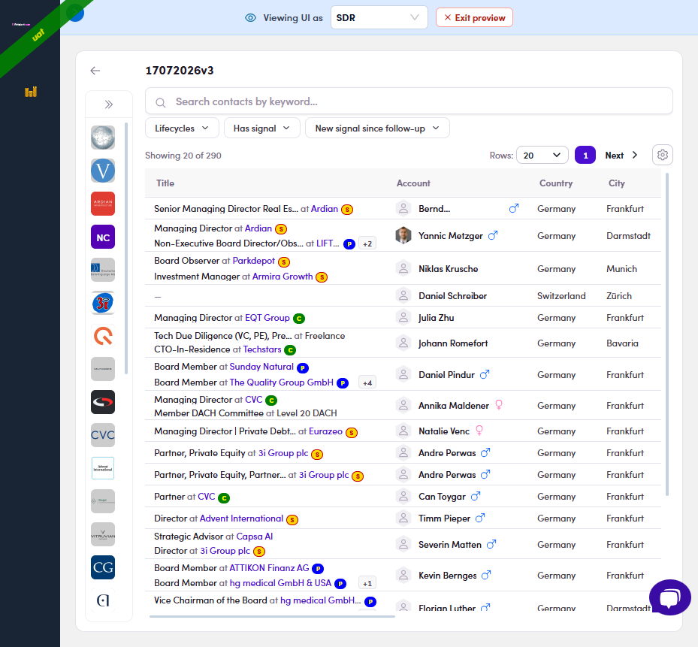Screen dimensions: 698x647
Task: Open the Capsa AI company link
Action: (x=254, y=537)
